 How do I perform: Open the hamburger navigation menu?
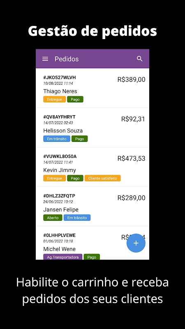click(x=45, y=59)
